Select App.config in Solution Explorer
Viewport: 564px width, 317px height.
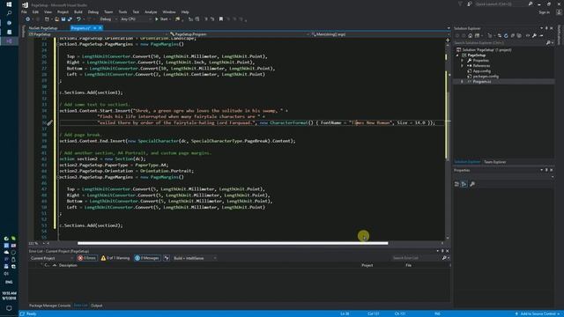pyautogui.click(x=482, y=71)
